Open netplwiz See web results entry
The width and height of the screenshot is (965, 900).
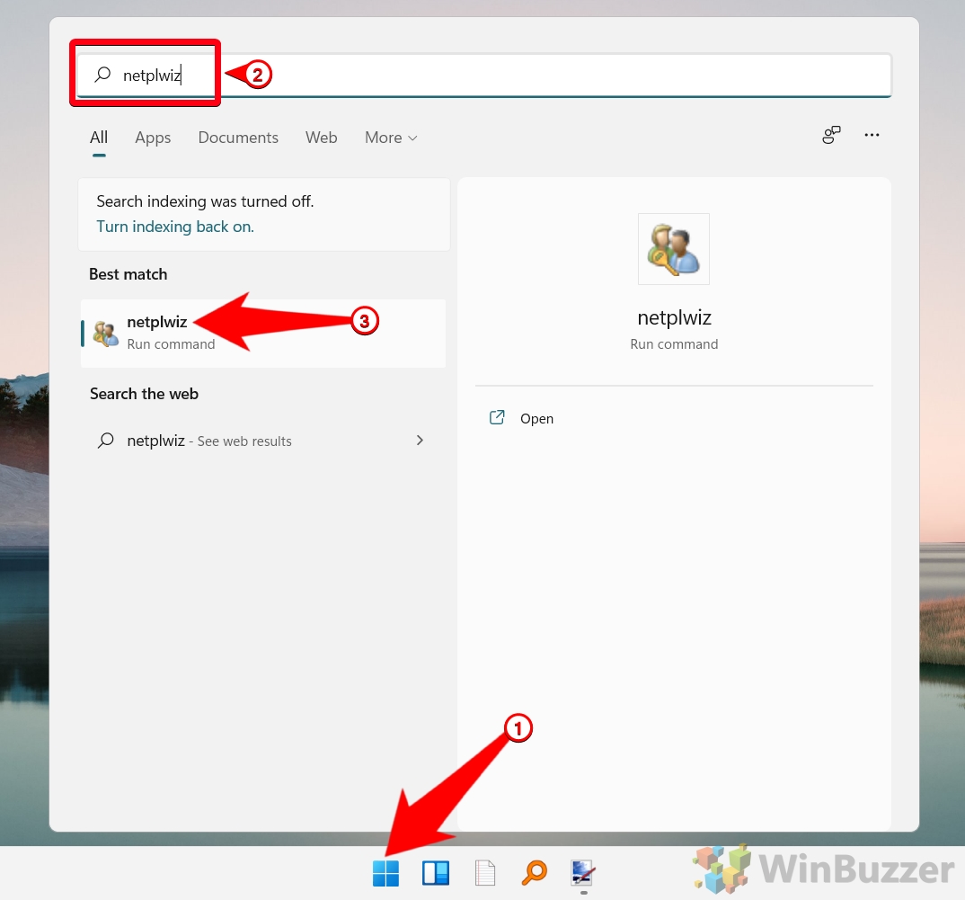coord(263,441)
